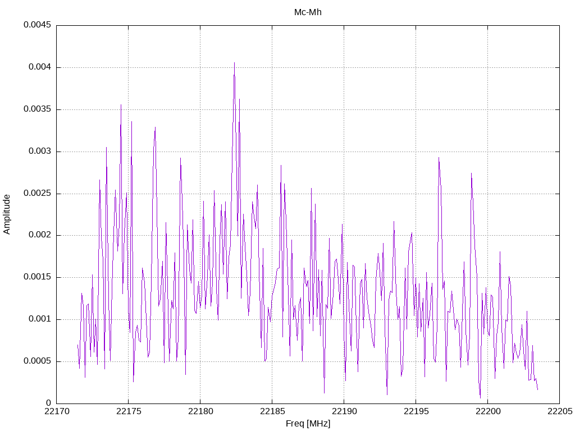Click the x-axis tick 22185
Viewport: 575px width, 431px height.
(x=272, y=411)
